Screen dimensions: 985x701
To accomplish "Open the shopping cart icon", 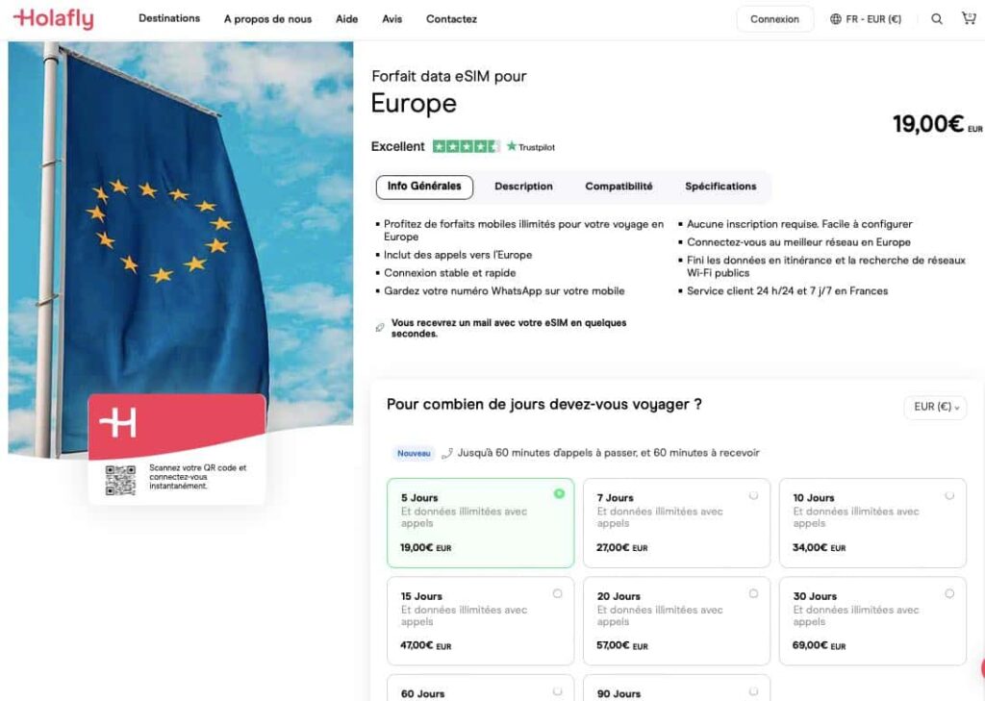I will 970,18.
